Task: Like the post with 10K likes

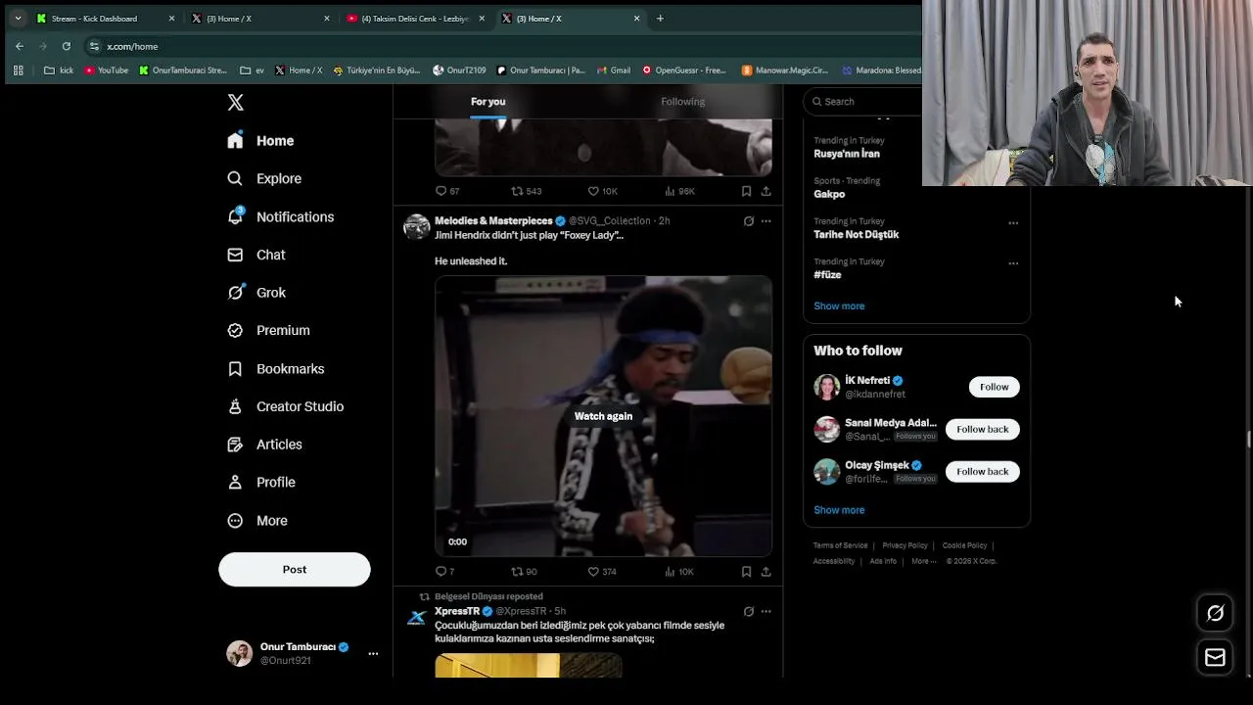Action: (x=593, y=191)
